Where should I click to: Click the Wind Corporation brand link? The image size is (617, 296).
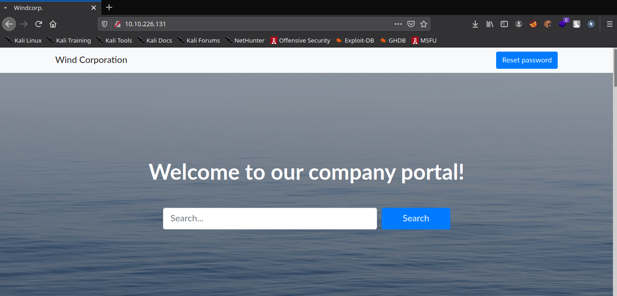coord(91,60)
